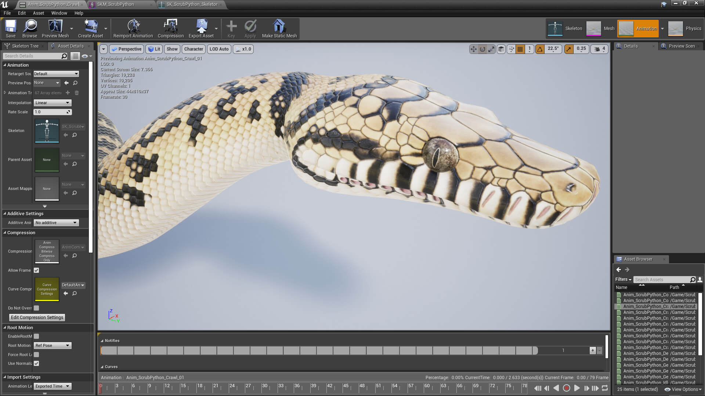The image size is (705, 396).
Task: Collapse the Compression section
Action: (5, 232)
